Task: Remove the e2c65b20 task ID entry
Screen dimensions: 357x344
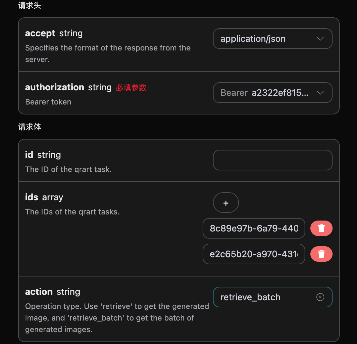Action: (321, 254)
